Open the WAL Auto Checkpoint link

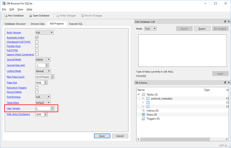pos(18,114)
